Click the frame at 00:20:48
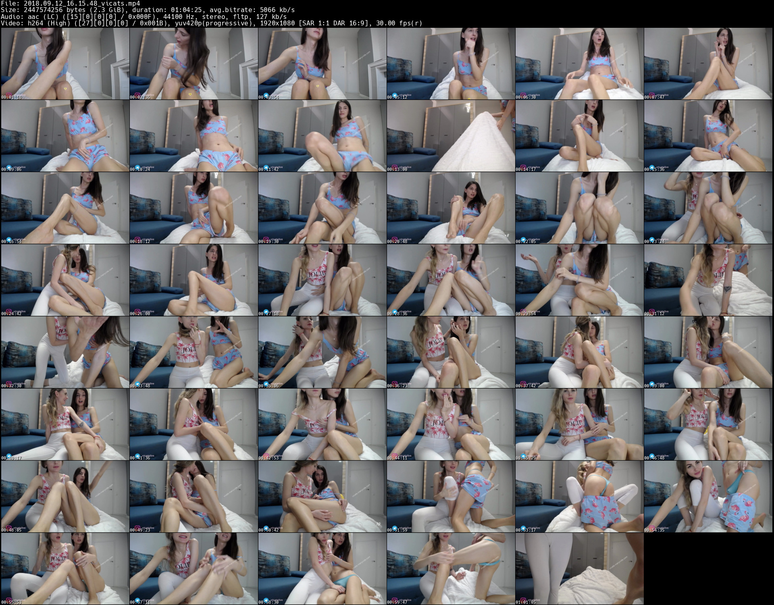The width and height of the screenshot is (774, 605). (451, 208)
